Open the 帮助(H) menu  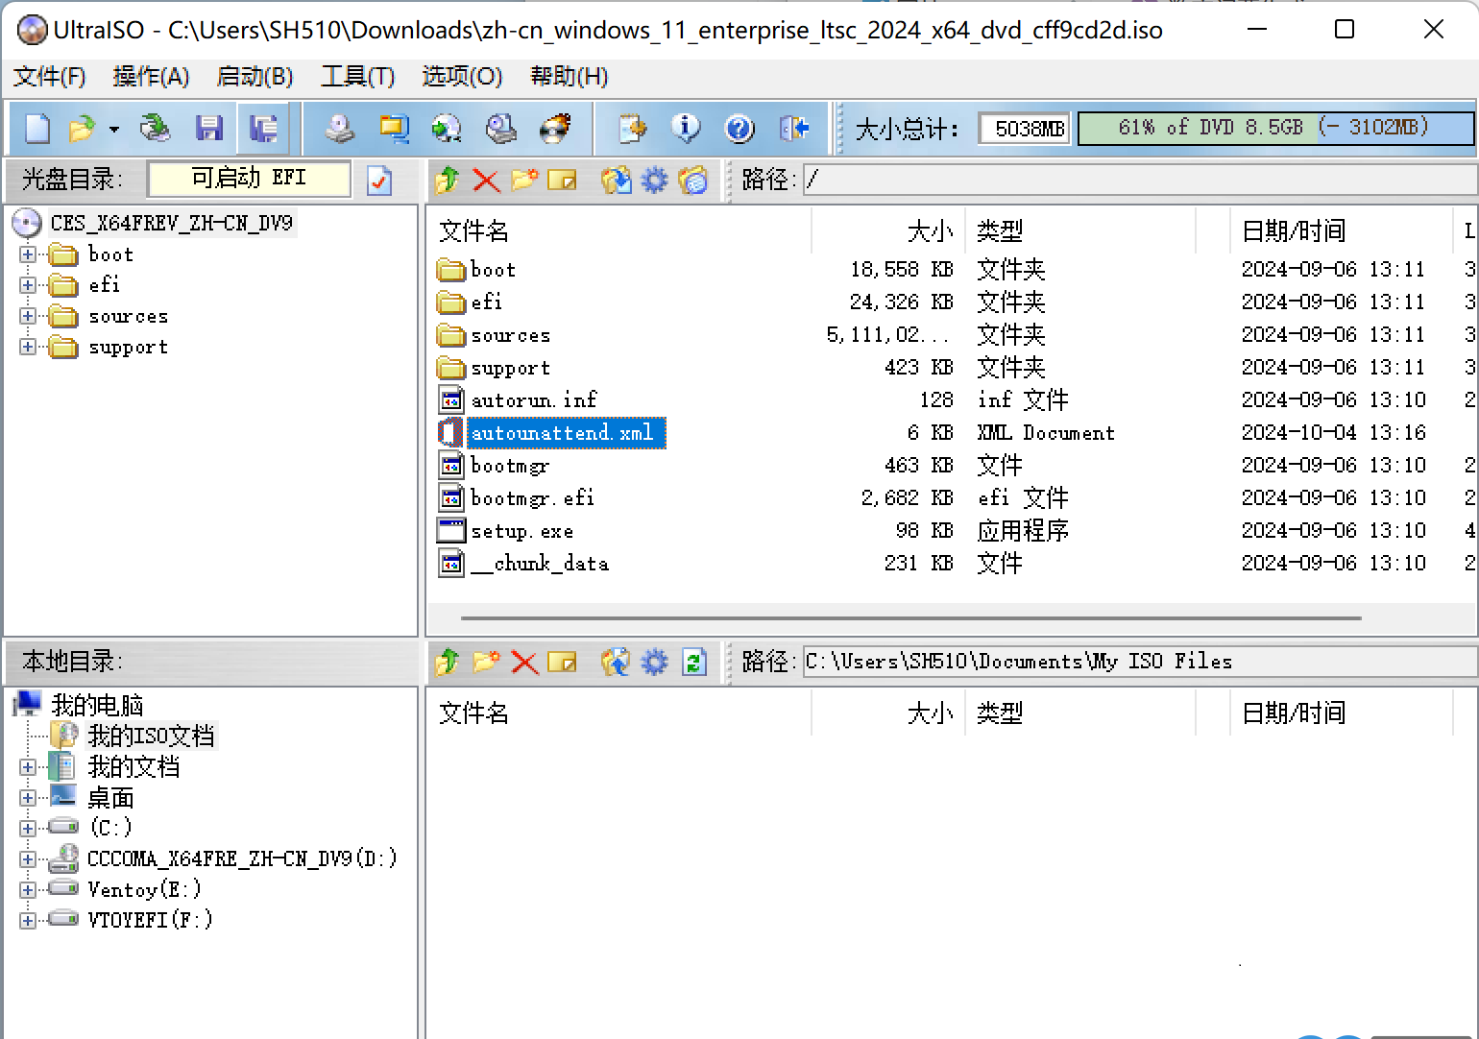[x=569, y=77]
